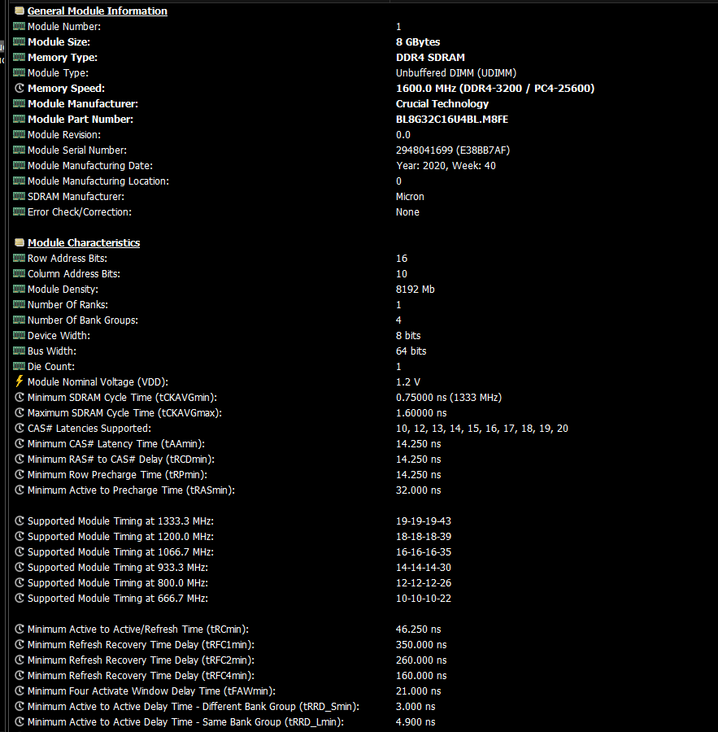Select the Minimum RAS# to CAS# Delay label
This screenshot has width=718, height=732.
click(121, 459)
